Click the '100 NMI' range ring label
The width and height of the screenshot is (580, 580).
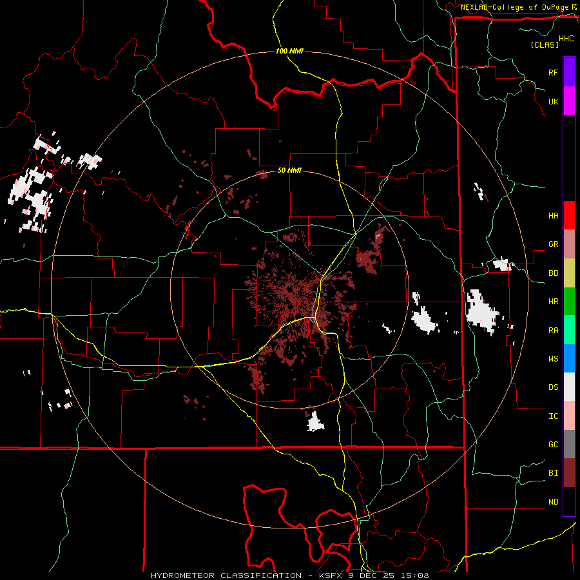tap(289, 51)
